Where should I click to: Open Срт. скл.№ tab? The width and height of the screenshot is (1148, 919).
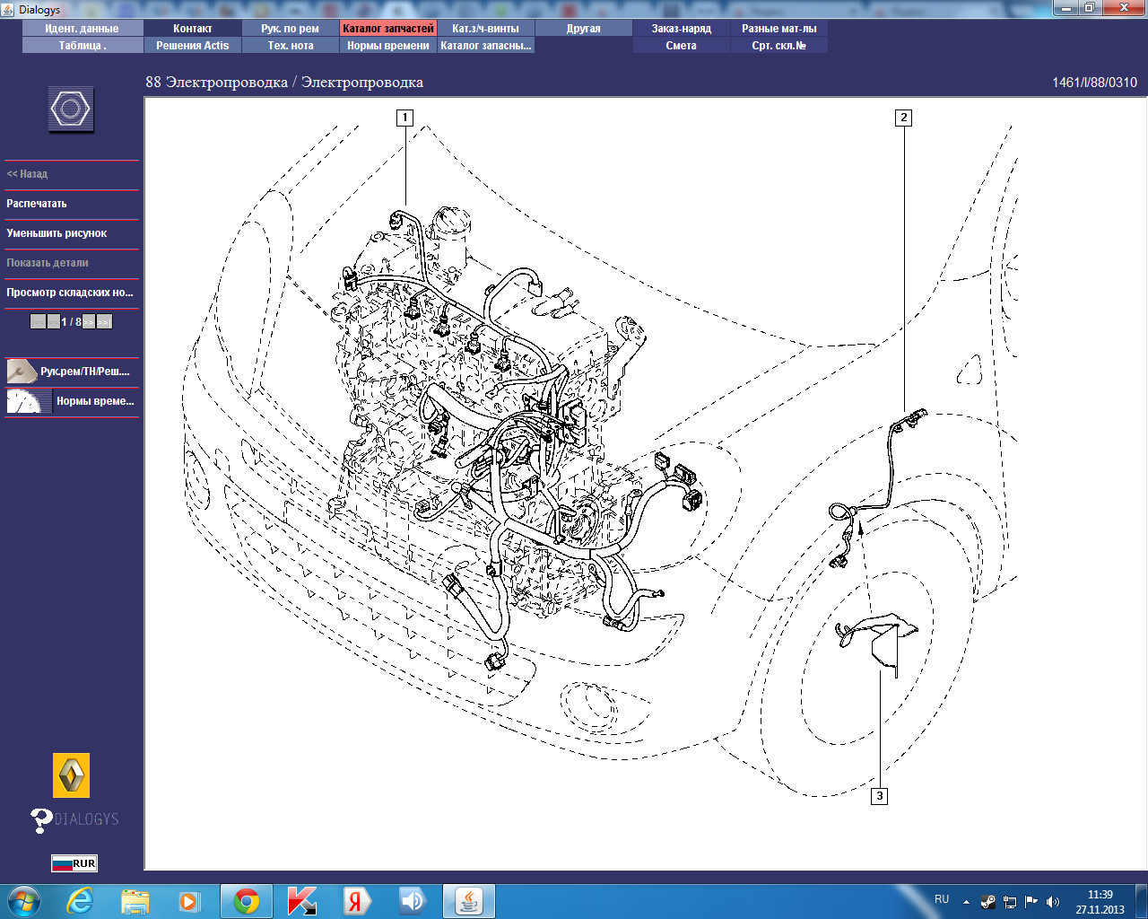pos(779,46)
